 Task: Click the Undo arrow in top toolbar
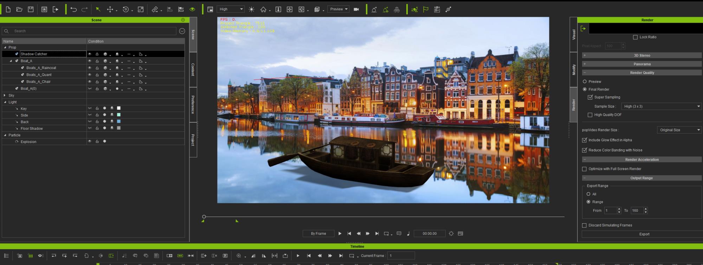click(73, 9)
